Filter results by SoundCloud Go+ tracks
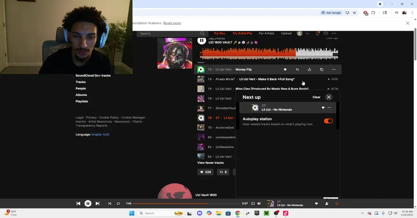This screenshot has width=417, height=218. 93,76
